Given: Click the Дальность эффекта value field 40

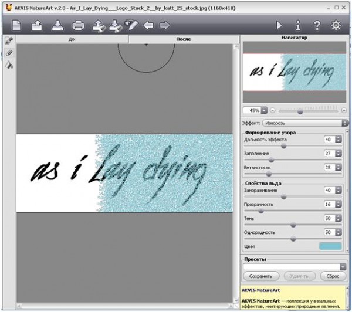Looking at the screenshot, I should pyautogui.click(x=329, y=140).
